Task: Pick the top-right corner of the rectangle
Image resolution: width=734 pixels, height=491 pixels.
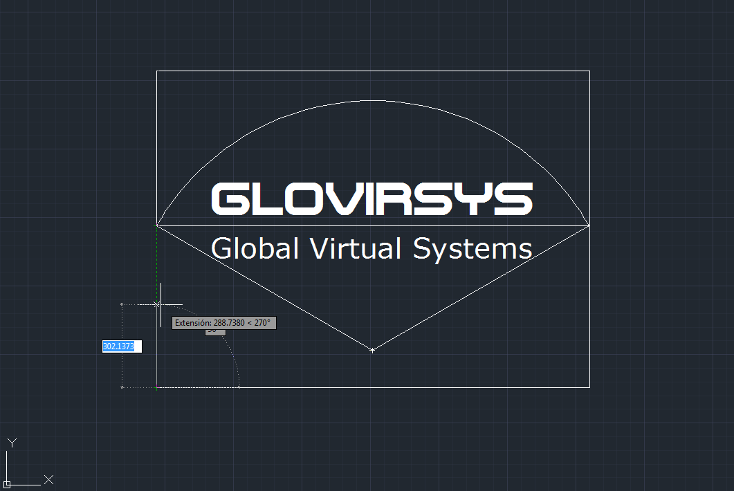Action: pyautogui.click(x=589, y=71)
